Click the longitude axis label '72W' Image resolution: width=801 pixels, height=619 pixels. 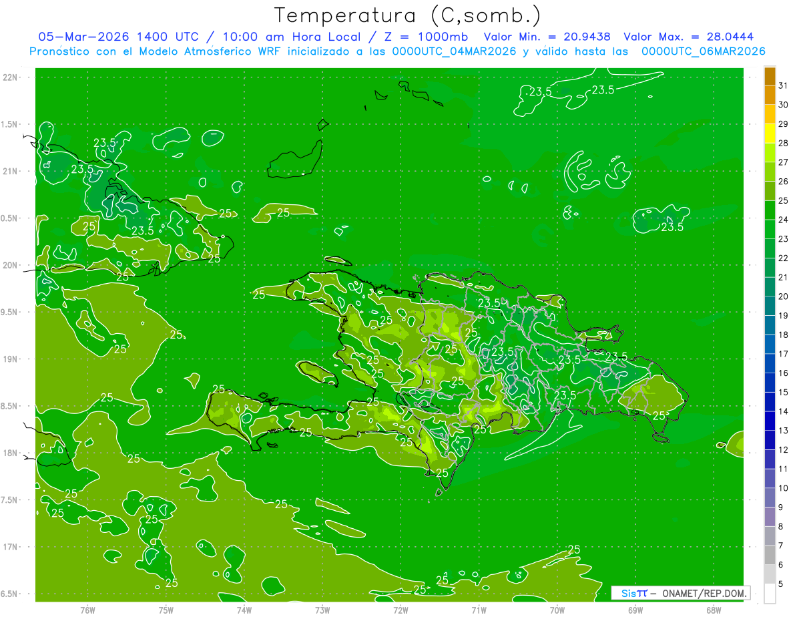[x=400, y=610]
